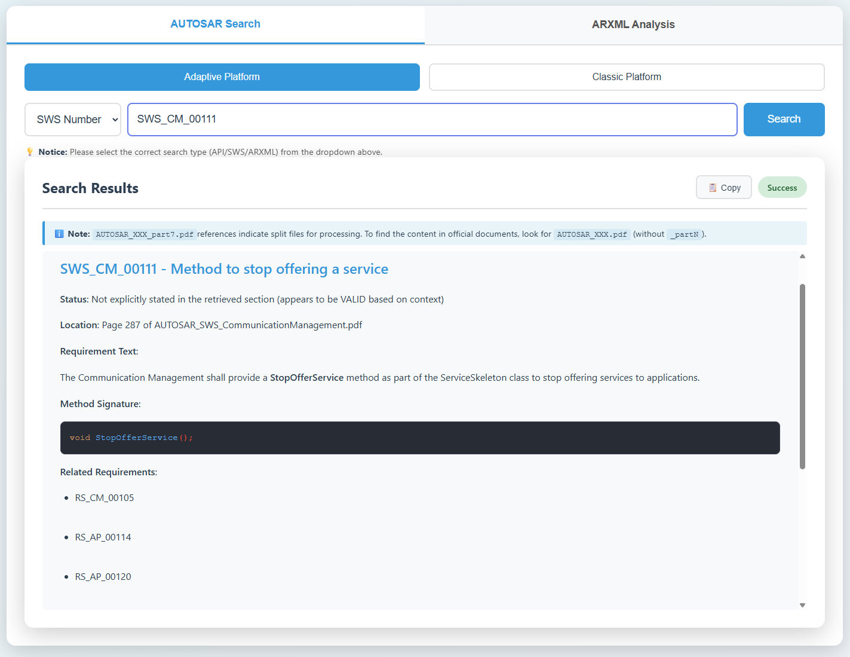Click the AUTOSAR_XXX_part7.pdf code label
The image size is (850, 657).
tap(145, 234)
